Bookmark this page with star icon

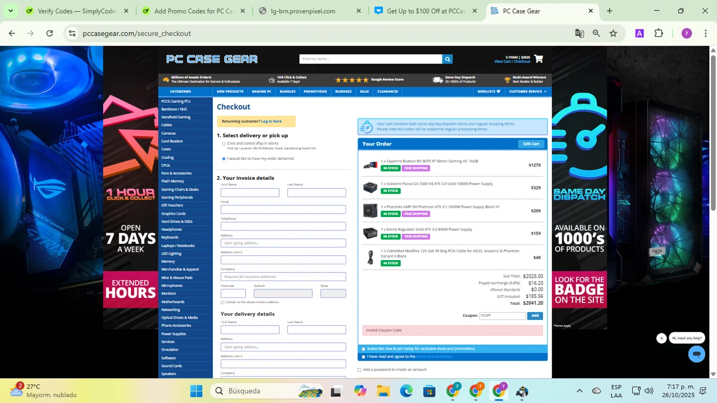tap(613, 33)
